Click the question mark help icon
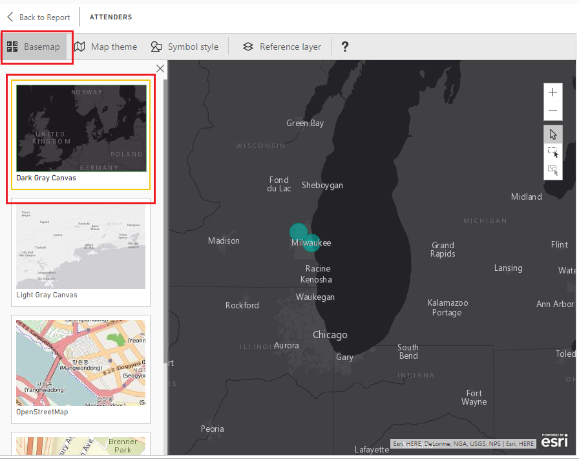The image size is (579, 468). point(344,47)
